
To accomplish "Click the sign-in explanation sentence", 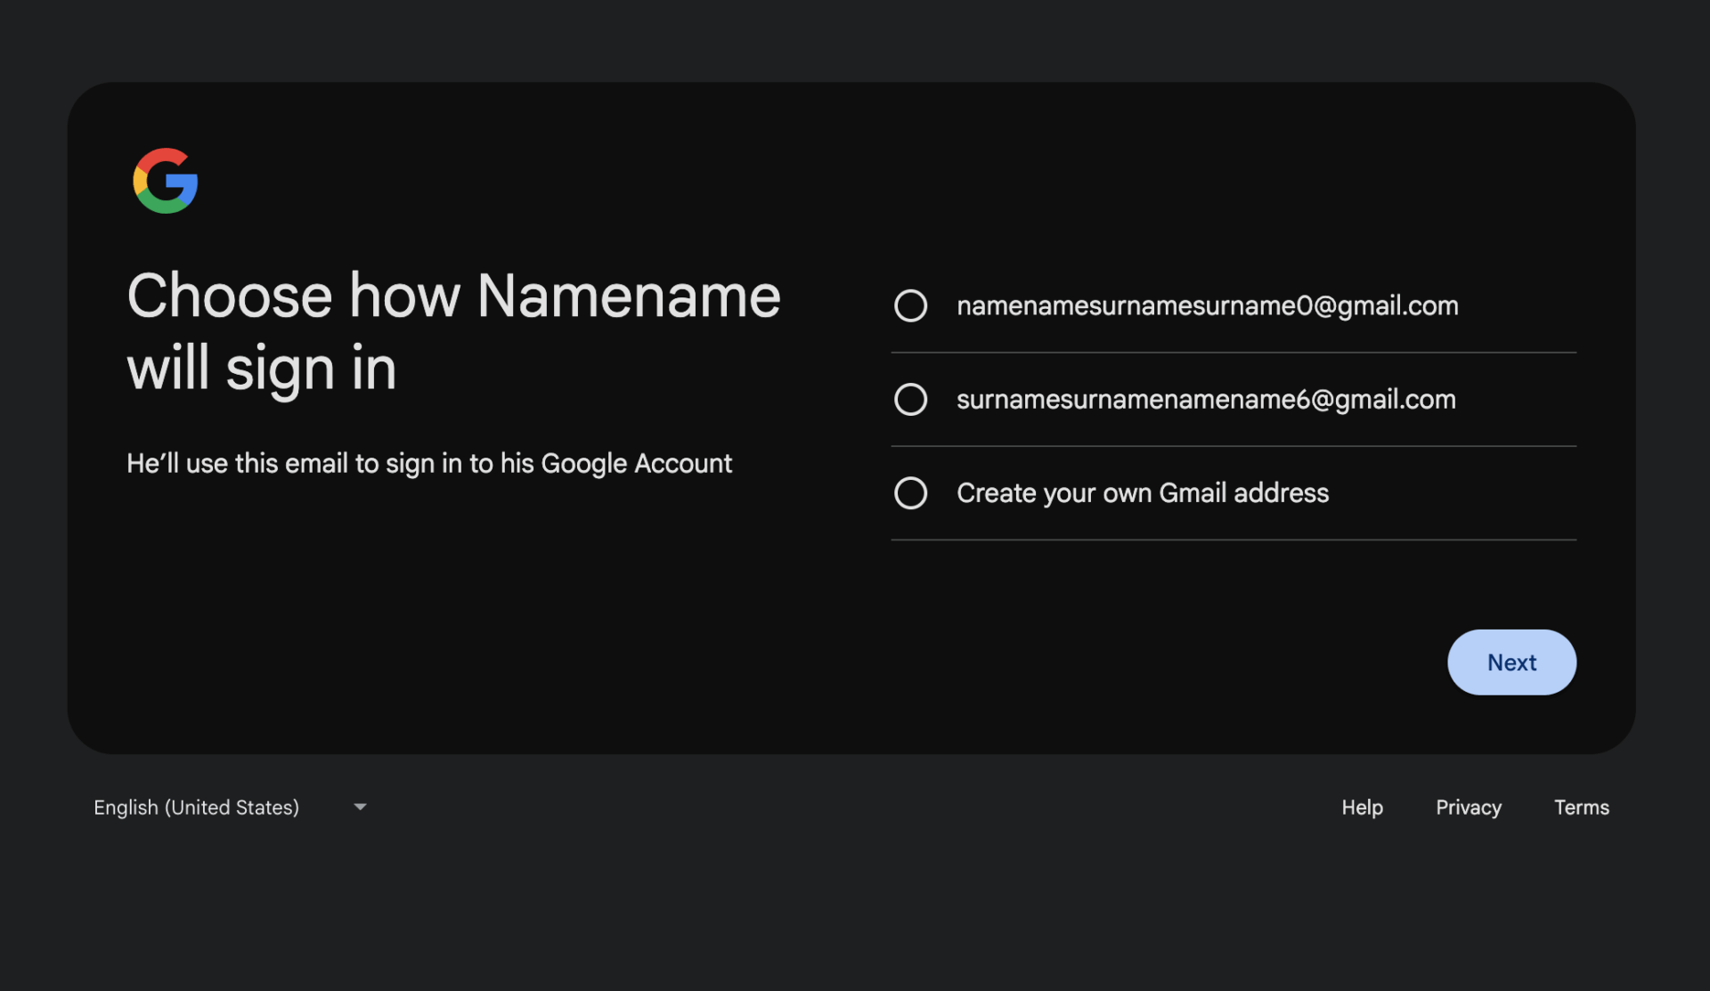I will point(429,463).
